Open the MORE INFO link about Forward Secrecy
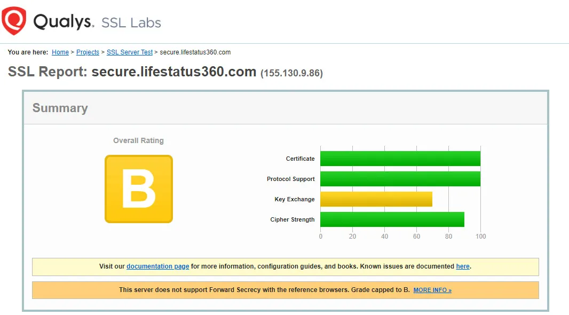569x315 pixels. (432, 290)
